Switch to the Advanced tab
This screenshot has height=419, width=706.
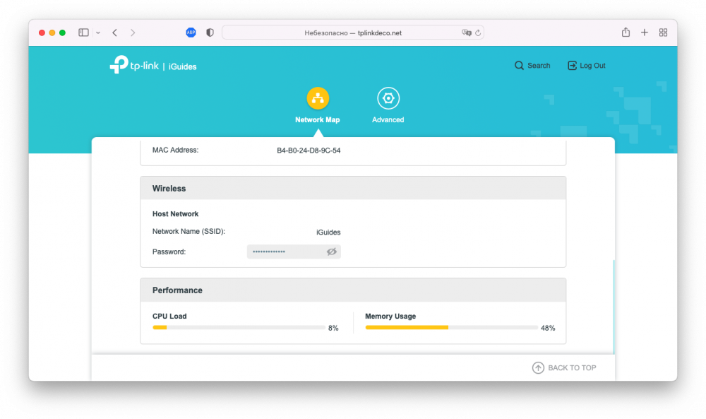click(x=388, y=105)
